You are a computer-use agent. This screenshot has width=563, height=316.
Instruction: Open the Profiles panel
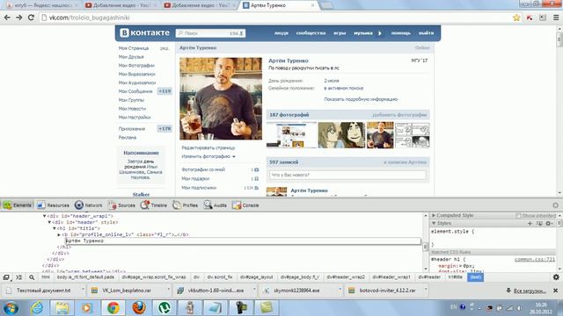(186, 205)
